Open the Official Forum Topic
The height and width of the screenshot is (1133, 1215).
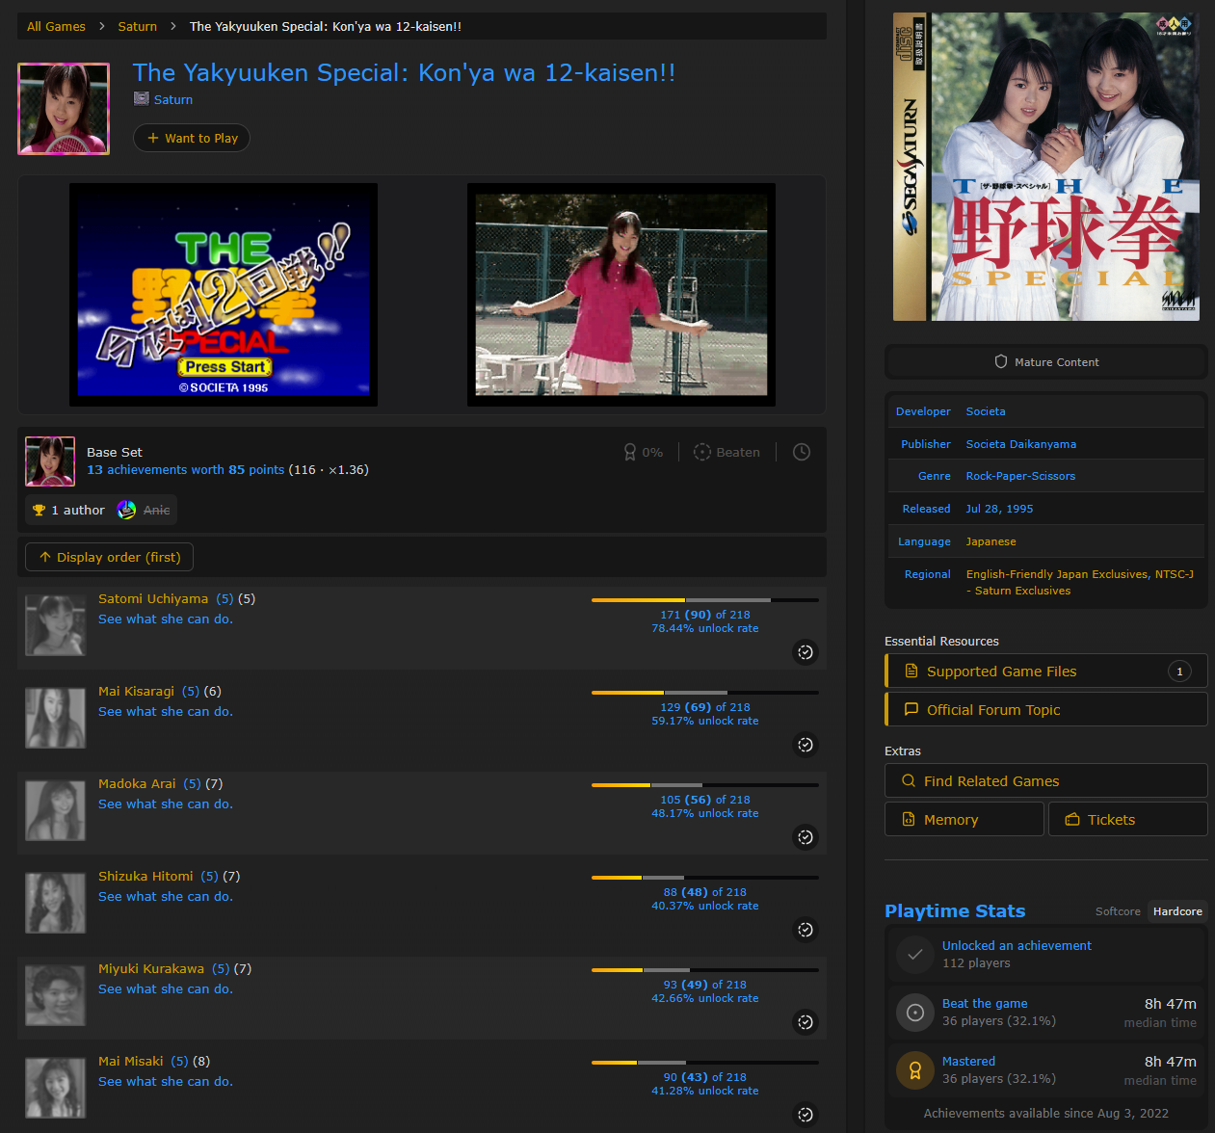[1046, 709]
